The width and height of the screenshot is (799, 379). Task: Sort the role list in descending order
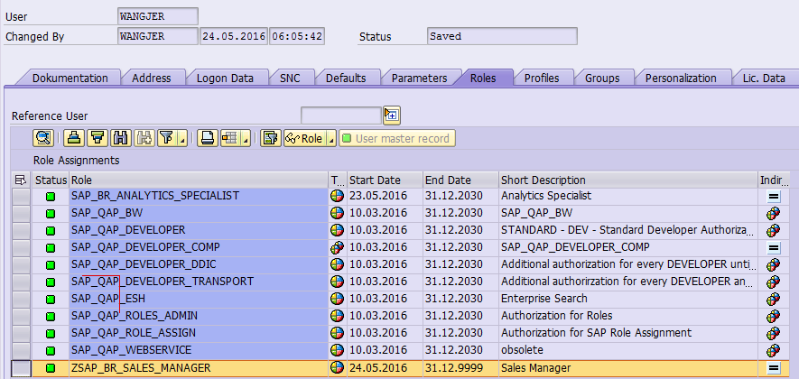[98, 138]
